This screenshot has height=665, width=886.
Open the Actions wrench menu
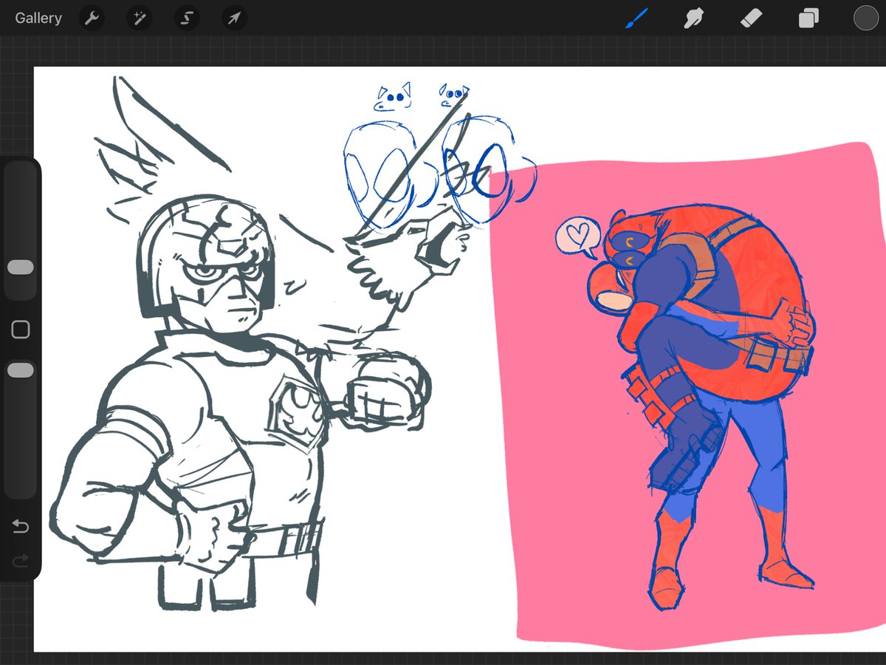(92, 18)
